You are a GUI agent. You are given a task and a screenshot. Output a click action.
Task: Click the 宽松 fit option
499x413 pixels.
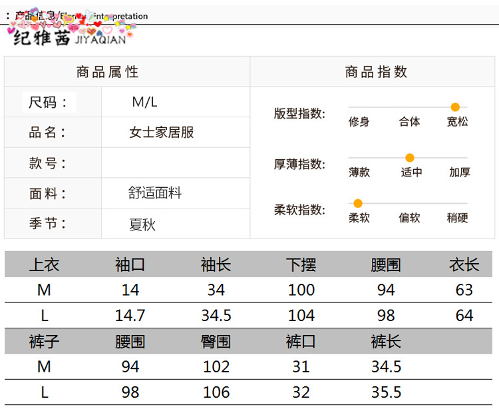pos(457,121)
